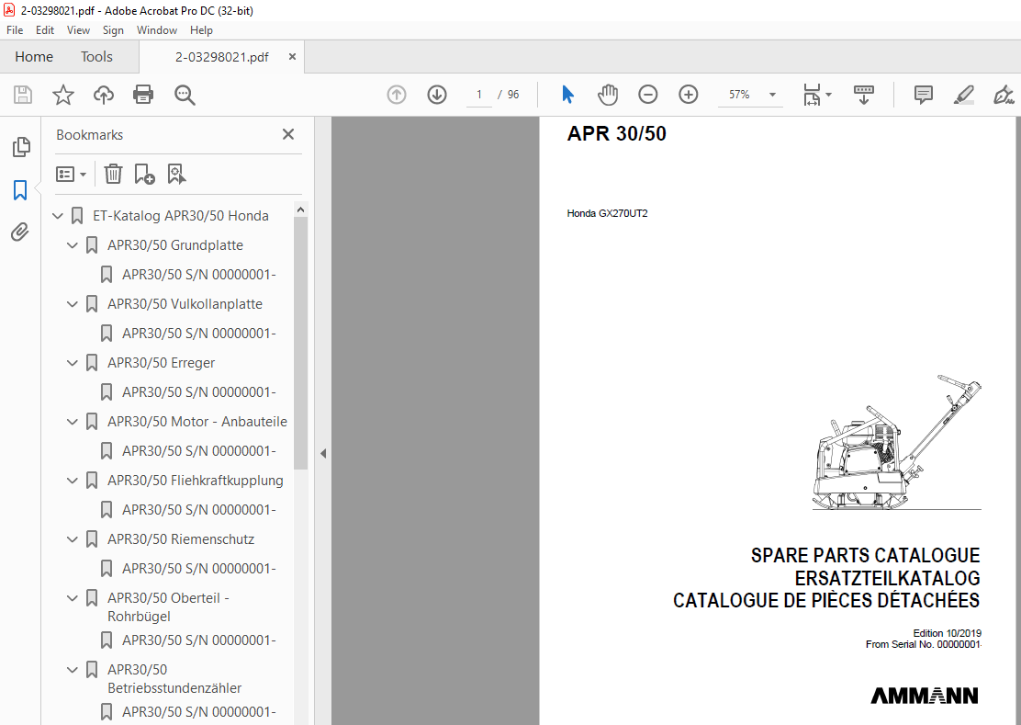This screenshot has height=725, width=1021.
Task: Collapse APR30/50 Motor - Anbauteile bookmark
Action: 73,422
